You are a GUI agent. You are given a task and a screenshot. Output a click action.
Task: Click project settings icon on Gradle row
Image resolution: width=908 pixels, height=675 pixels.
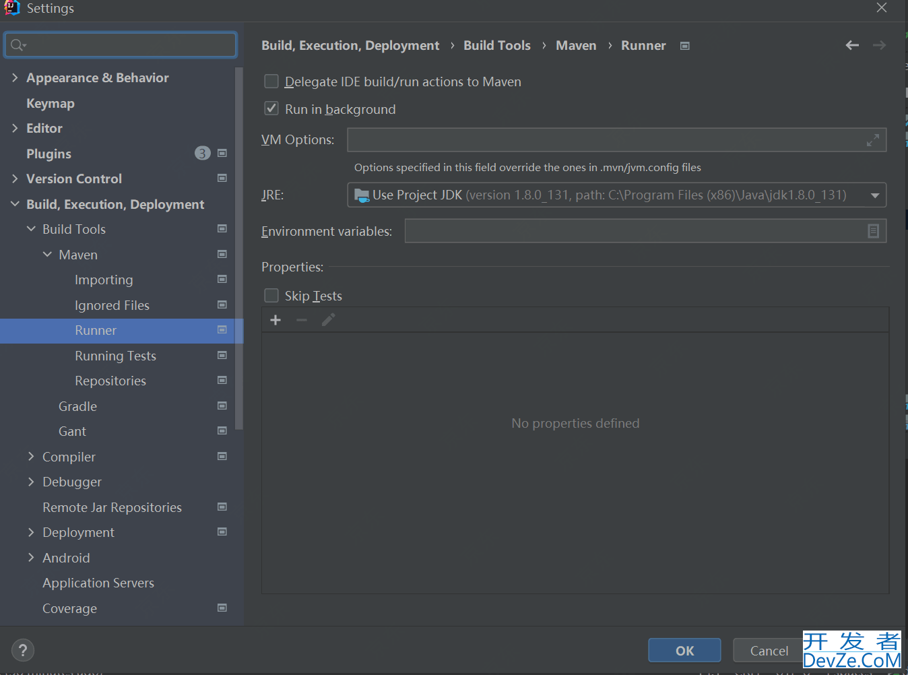tap(222, 406)
